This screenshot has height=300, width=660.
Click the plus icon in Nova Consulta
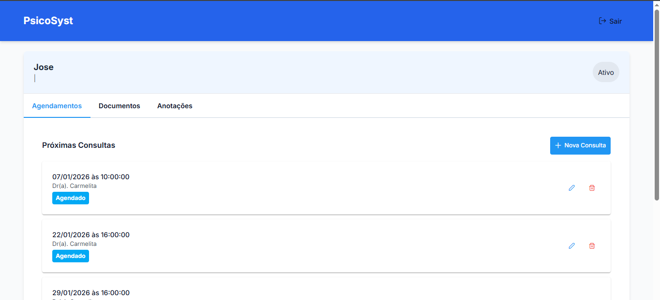[558, 145]
